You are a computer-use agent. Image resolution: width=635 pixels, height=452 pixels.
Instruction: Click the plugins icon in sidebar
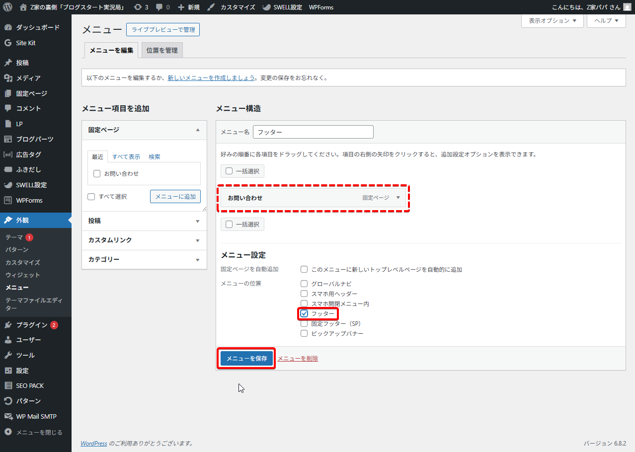(x=8, y=325)
